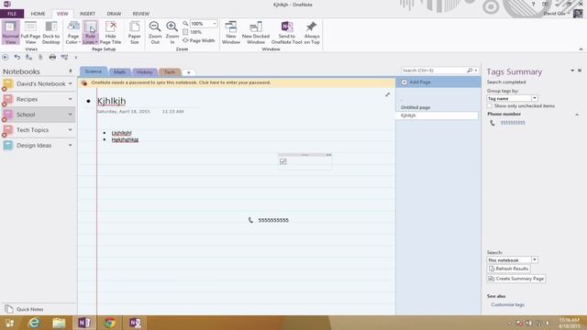The image size is (587, 330).
Task: Click Create Summary Page button
Action: (516, 279)
